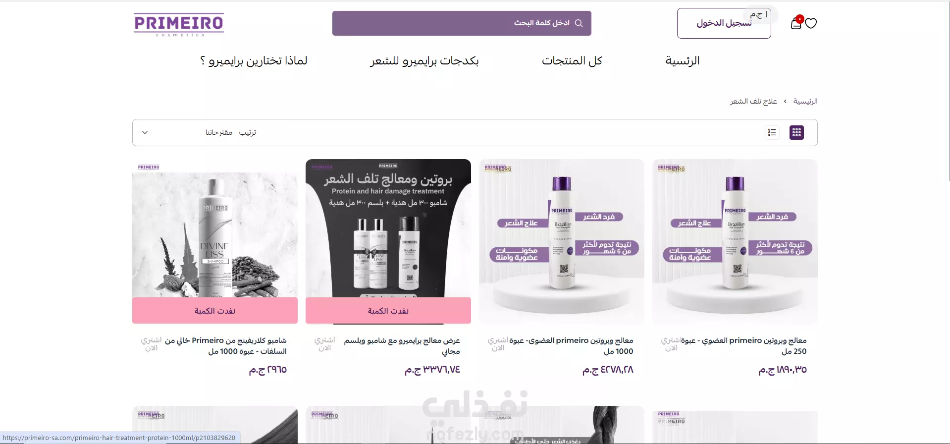Open بكدجات برايميرو للشعر menu item
This screenshot has height=444, width=950.
pyautogui.click(x=424, y=60)
